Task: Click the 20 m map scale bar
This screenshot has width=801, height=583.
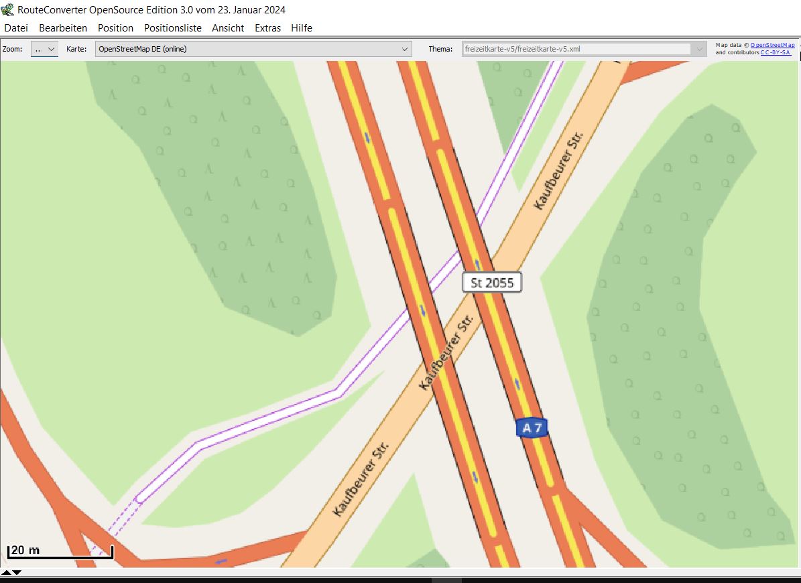Action: 60,552
